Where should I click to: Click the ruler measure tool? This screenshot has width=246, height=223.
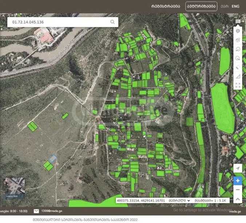(238, 67)
